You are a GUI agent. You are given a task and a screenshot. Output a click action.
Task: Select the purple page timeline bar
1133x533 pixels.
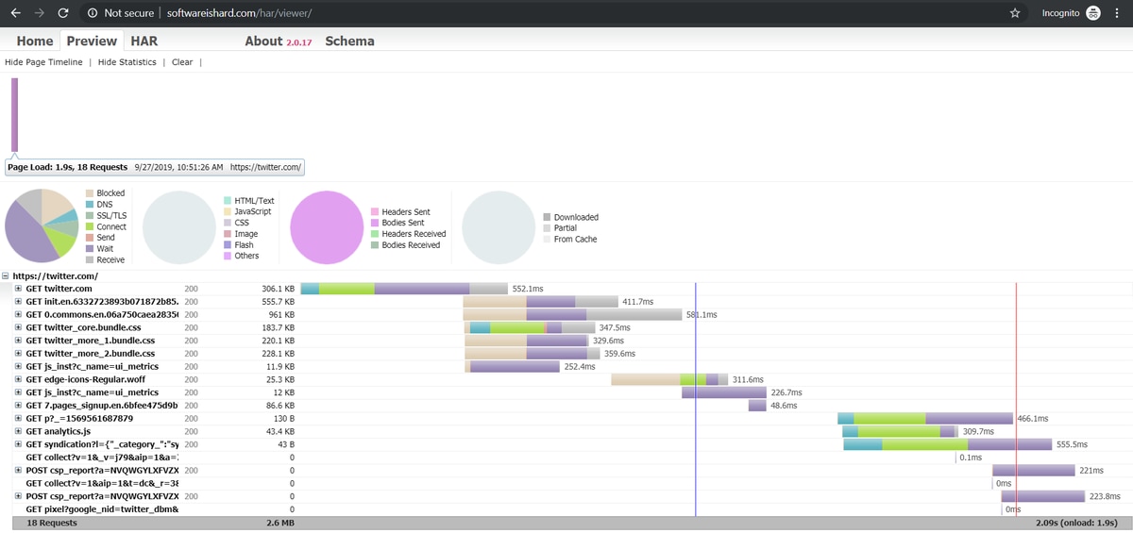14,114
